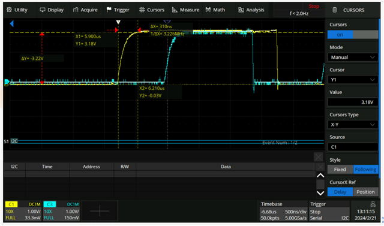This screenshot has width=384, height=226.
Task: Open the C3 channel settings box
Action: coord(61,211)
